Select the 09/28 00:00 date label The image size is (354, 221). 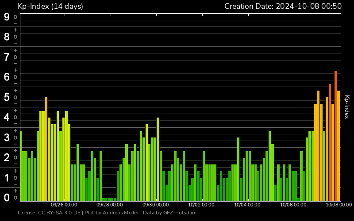pyautogui.click(x=110, y=205)
